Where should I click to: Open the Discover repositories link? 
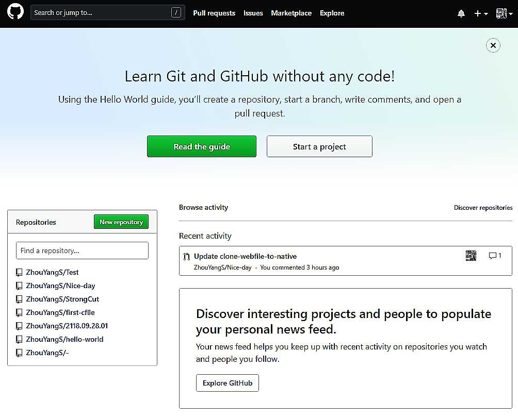[x=483, y=208]
